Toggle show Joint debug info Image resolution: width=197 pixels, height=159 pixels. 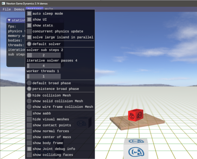29,149
